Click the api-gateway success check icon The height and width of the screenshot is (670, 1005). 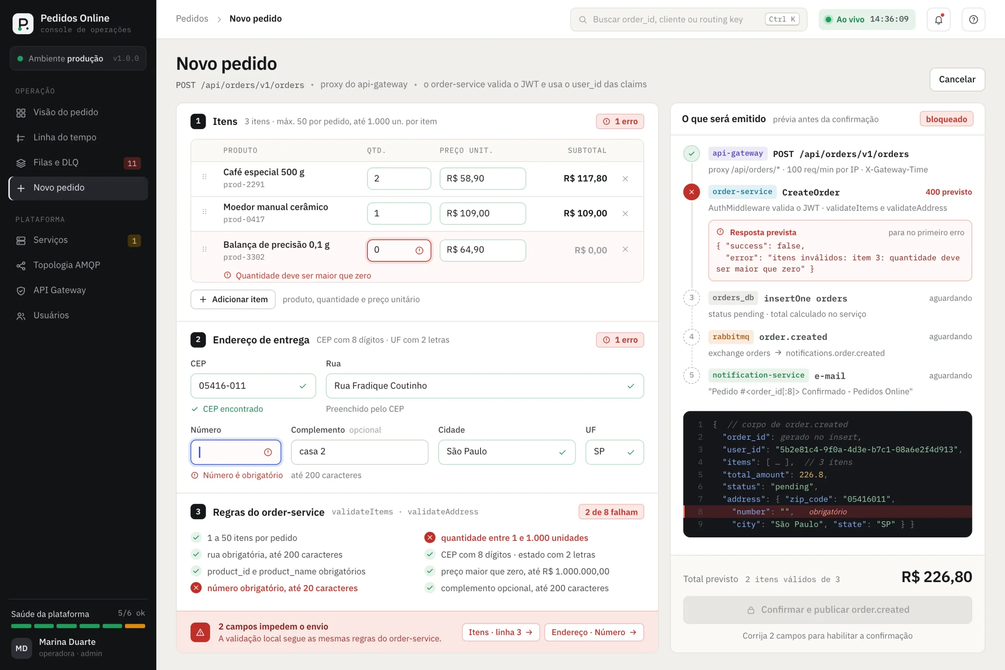point(691,153)
